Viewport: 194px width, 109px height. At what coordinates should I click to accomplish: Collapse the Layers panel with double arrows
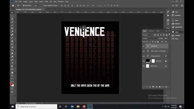[x=166, y=31]
